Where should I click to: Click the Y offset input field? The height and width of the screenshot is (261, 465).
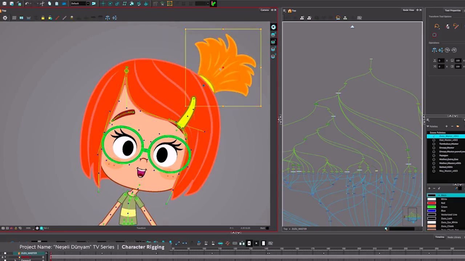pyautogui.click(x=441, y=66)
